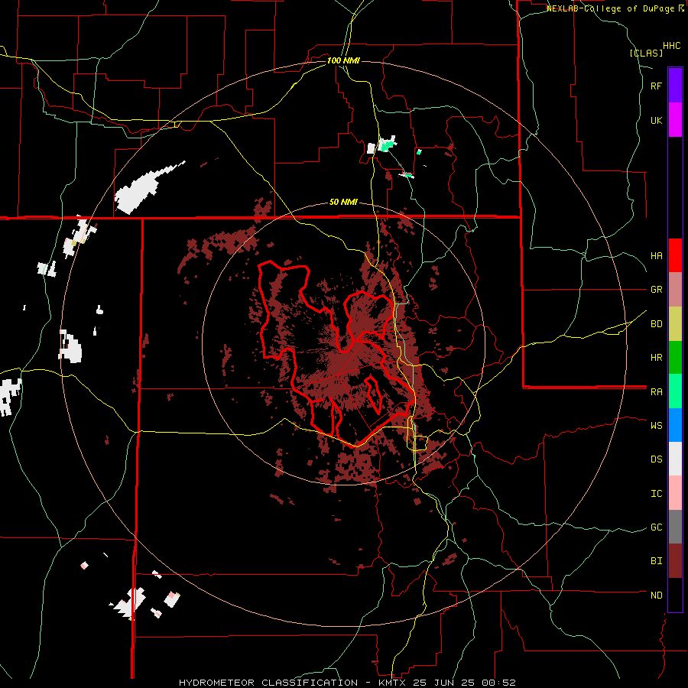Click the 'NEXLAB-College of DuPage' credit text
This screenshot has width=688, height=688.
(x=610, y=8)
